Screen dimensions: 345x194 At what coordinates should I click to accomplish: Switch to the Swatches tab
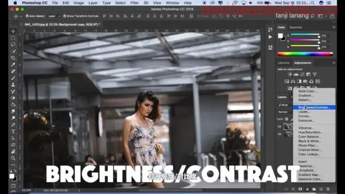pos(296,27)
